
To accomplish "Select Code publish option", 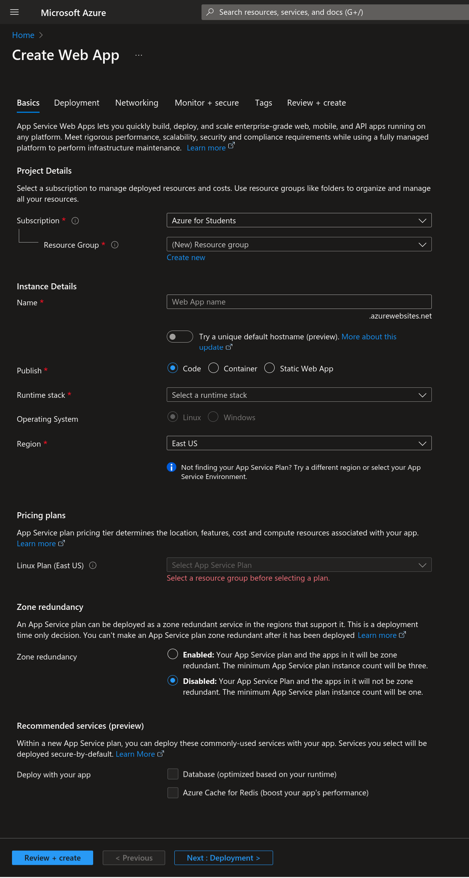I will point(173,368).
